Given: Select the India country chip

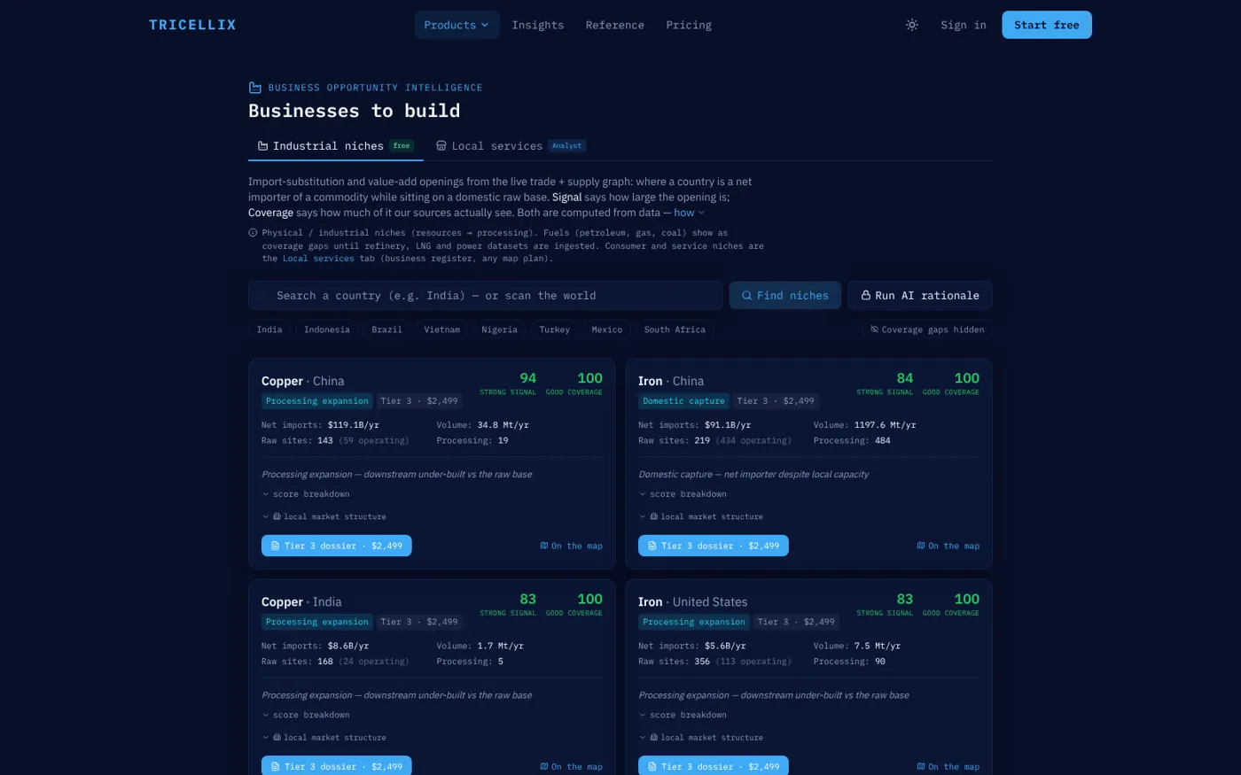Looking at the screenshot, I should 269,329.
